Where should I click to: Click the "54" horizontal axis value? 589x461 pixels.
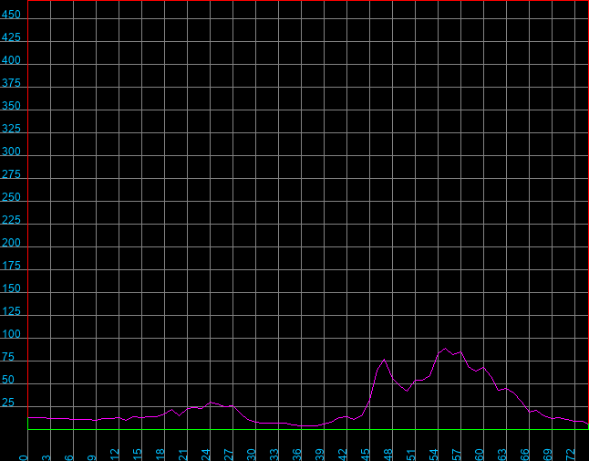click(x=433, y=455)
